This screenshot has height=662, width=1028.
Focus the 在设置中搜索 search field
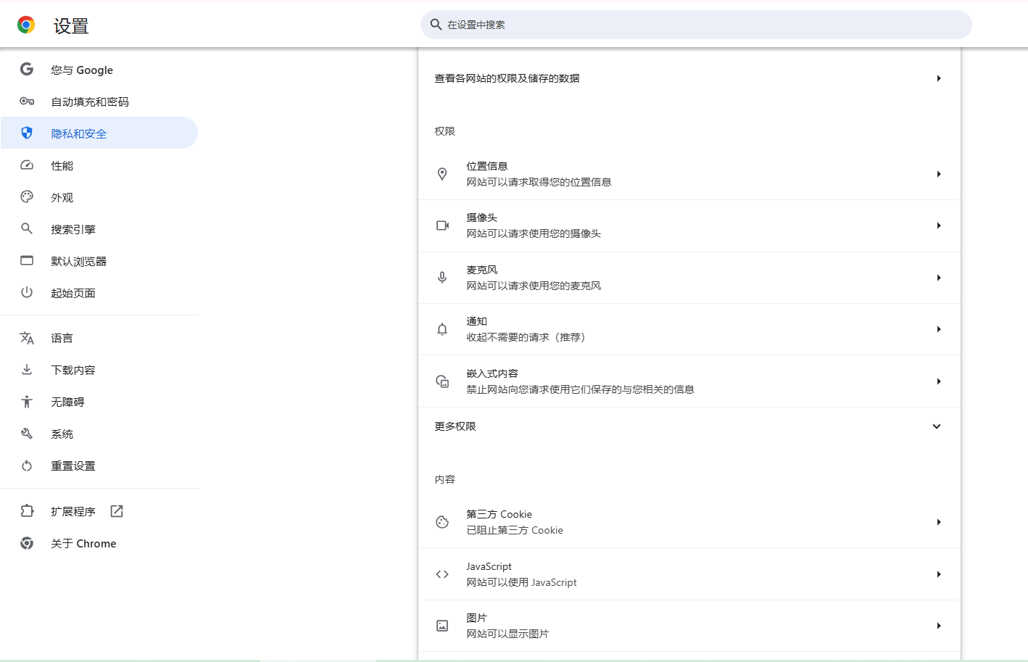click(x=696, y=25)
